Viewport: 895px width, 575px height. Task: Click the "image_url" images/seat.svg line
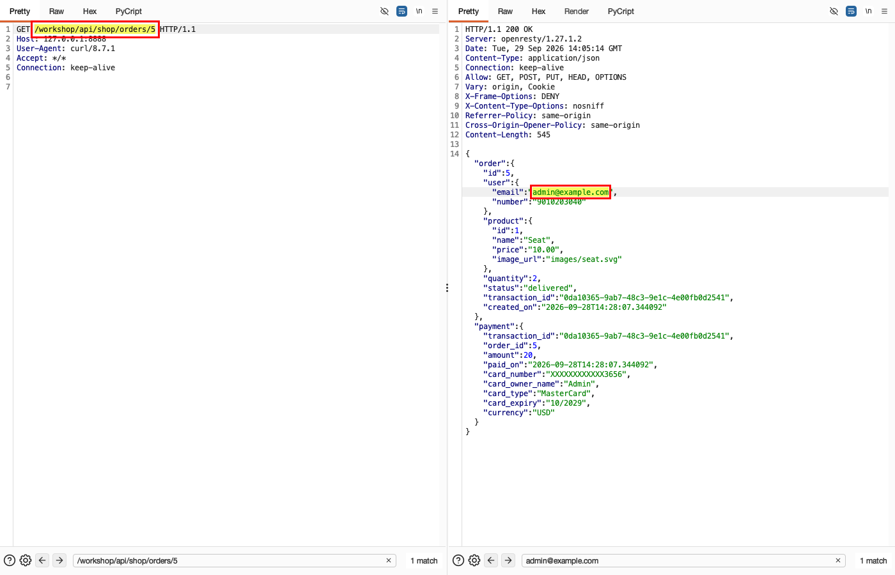point(557,259)
